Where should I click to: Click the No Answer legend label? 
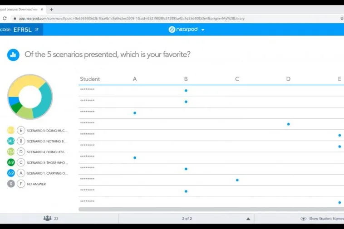point(36,184)
